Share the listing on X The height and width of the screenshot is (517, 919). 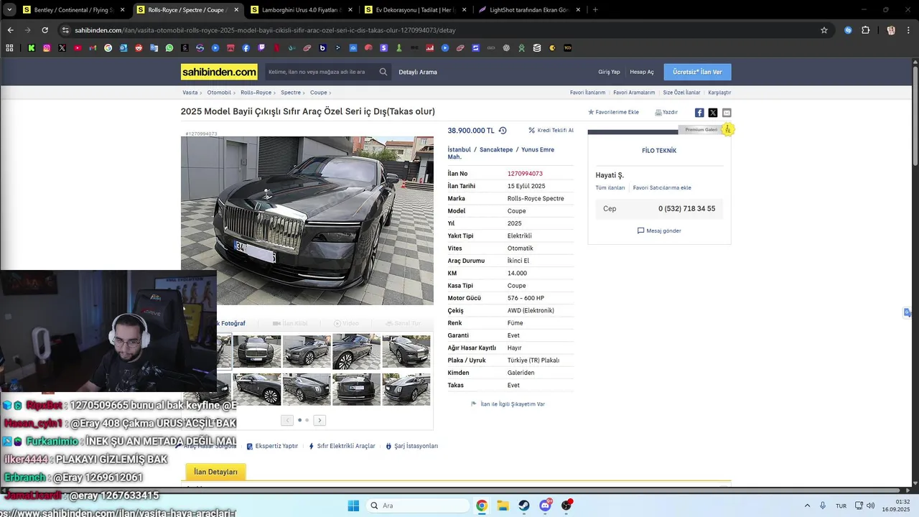coord(713,113)
